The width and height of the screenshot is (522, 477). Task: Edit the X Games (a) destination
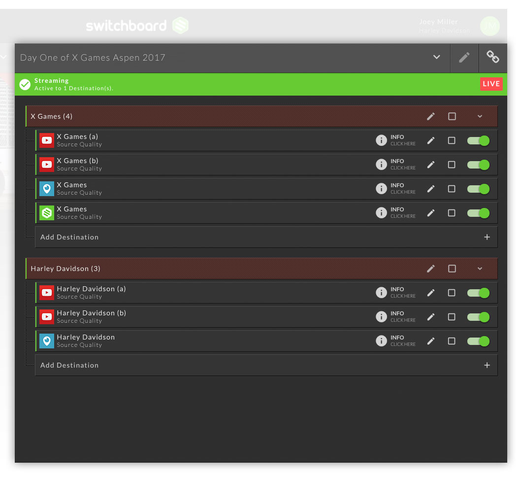coord(431,140)
